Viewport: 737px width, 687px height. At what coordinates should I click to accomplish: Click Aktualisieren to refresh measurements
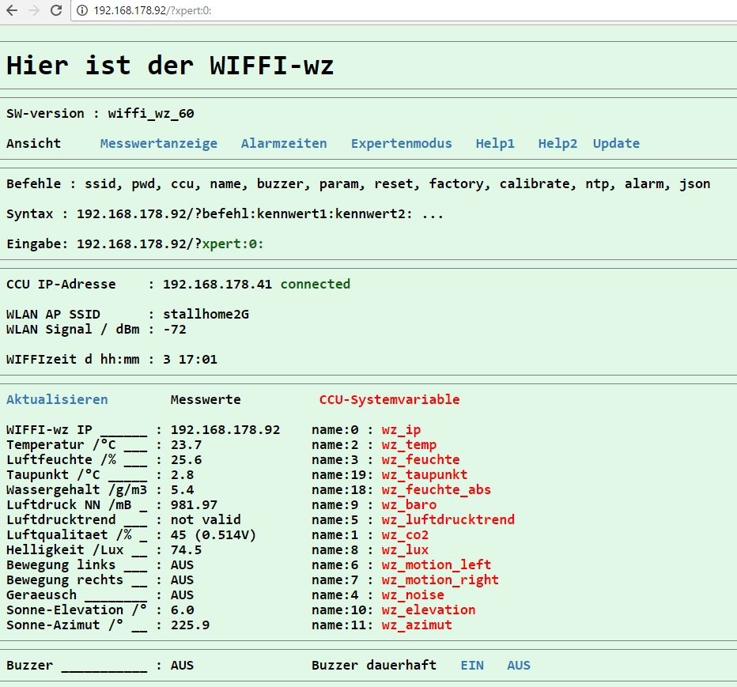[x=57, y=399]
